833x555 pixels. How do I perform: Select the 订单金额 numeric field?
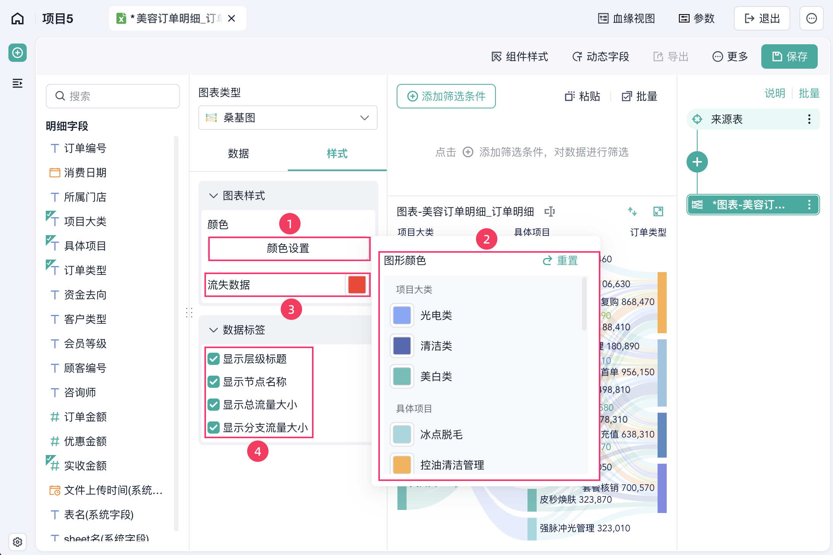pyautogui.click(x=85, y=417)
